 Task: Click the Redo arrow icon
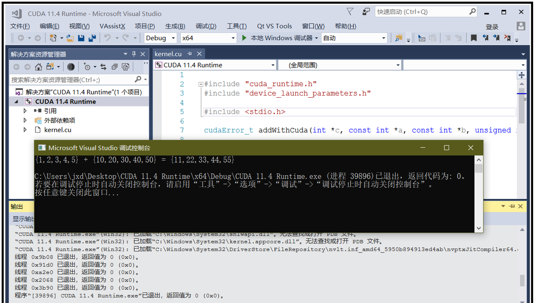[126, 38]
